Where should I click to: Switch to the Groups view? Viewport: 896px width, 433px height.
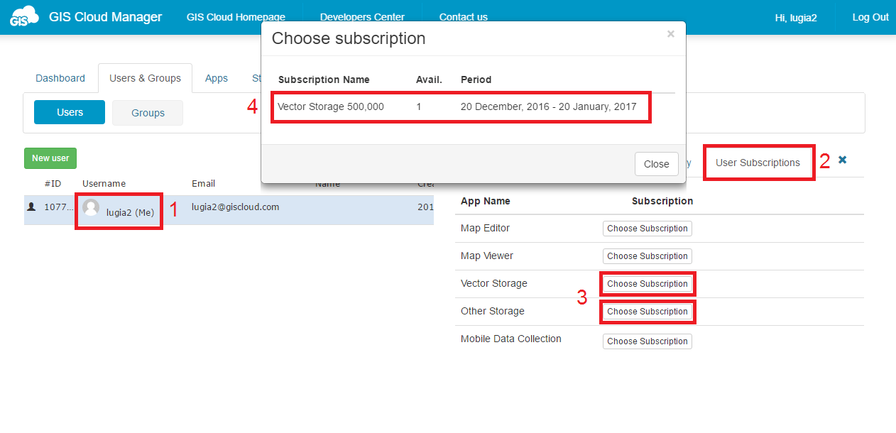[x=148, y=113]
